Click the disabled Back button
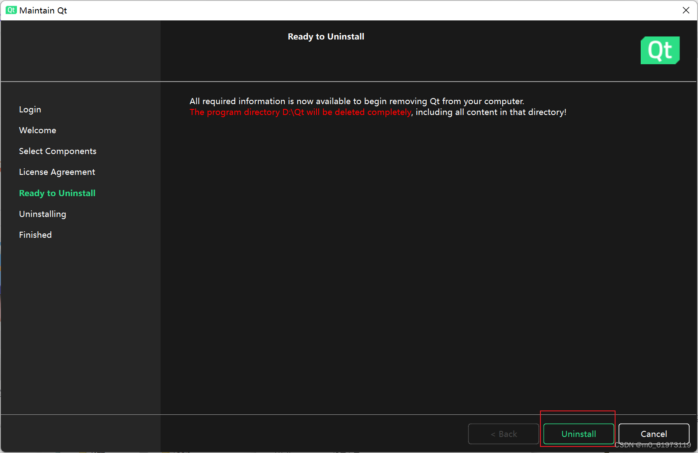 (504, 434)
